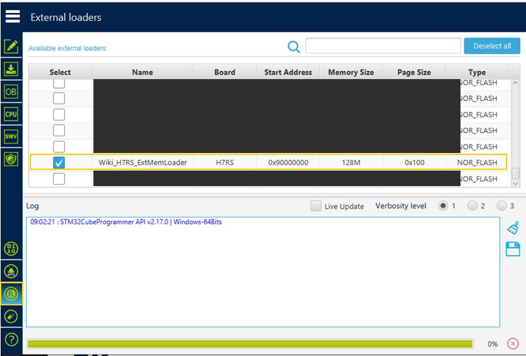Open the CPU panel icon
This screenshot has height=356, width=526.
tap(11, 114)
